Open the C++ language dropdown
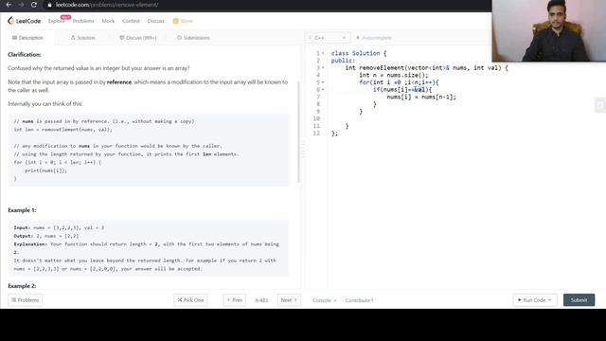This screenshot has width=606, height=341. [x=327, y=38]
